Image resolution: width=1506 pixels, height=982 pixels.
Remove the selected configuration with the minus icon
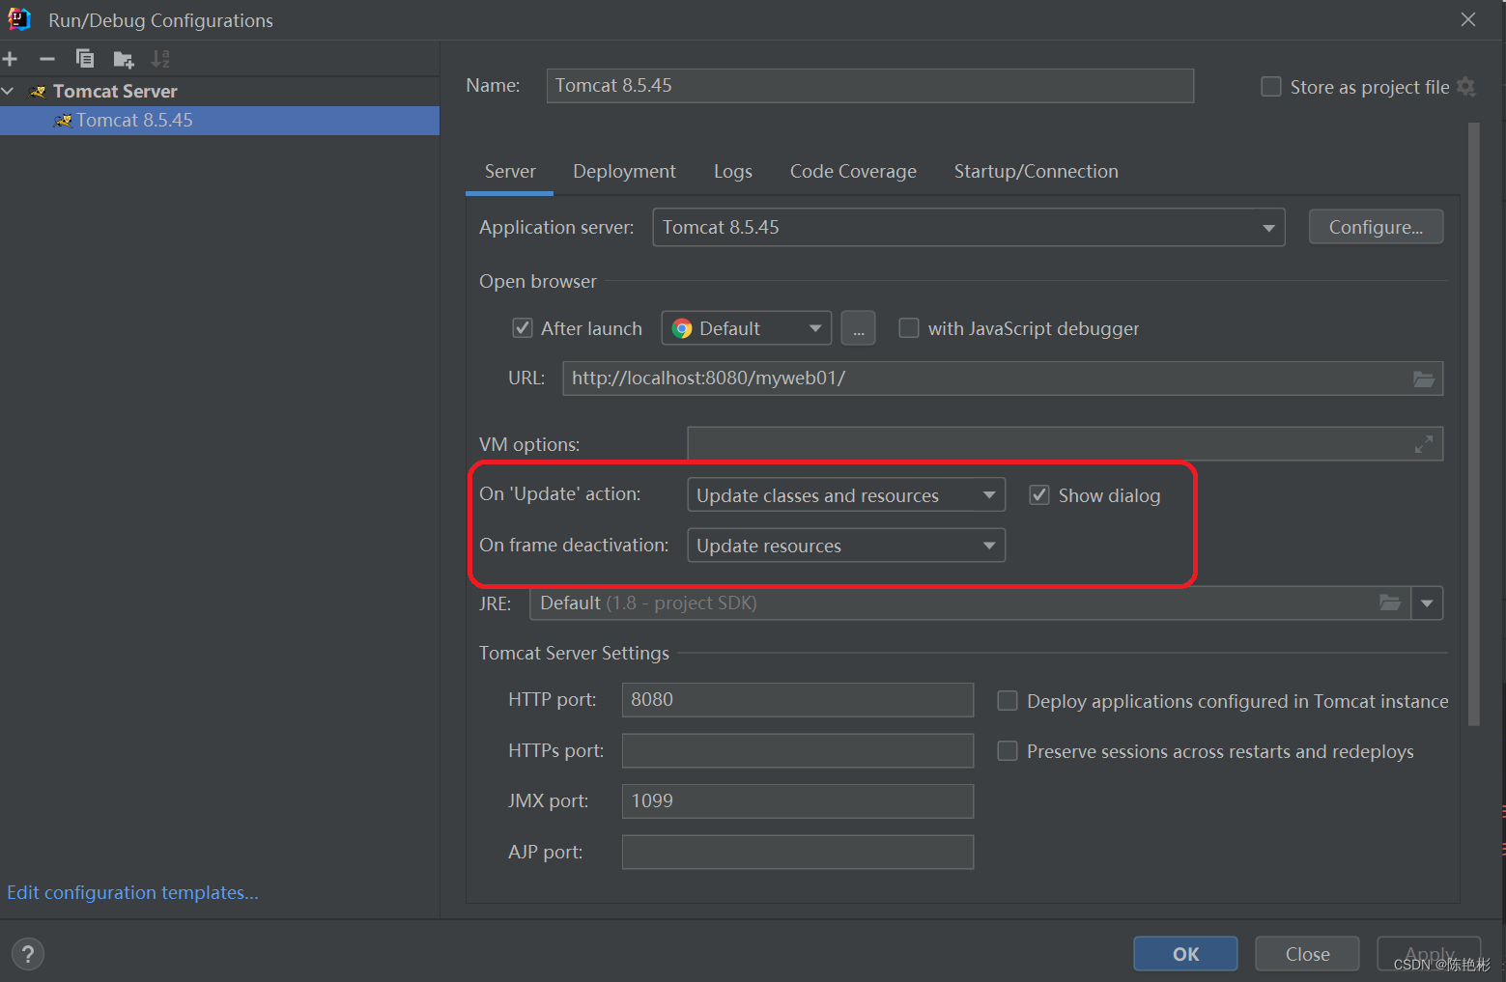(x=46, y=59)
